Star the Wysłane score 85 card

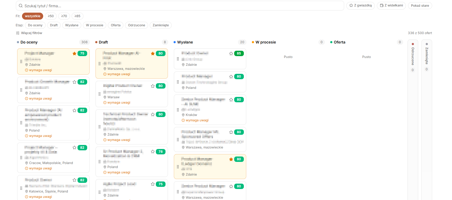tap(231, 53)
